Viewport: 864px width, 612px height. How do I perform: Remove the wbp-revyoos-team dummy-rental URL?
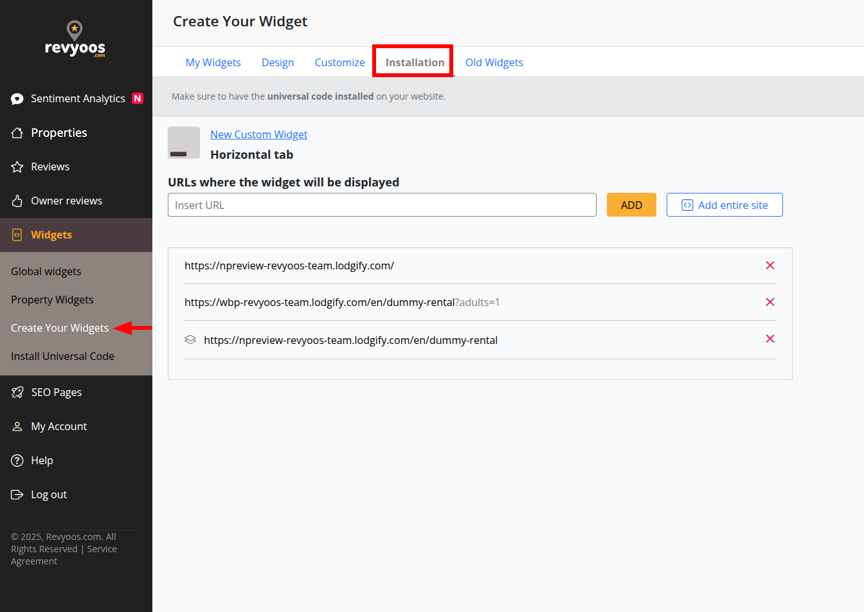(x=770, y=302)
